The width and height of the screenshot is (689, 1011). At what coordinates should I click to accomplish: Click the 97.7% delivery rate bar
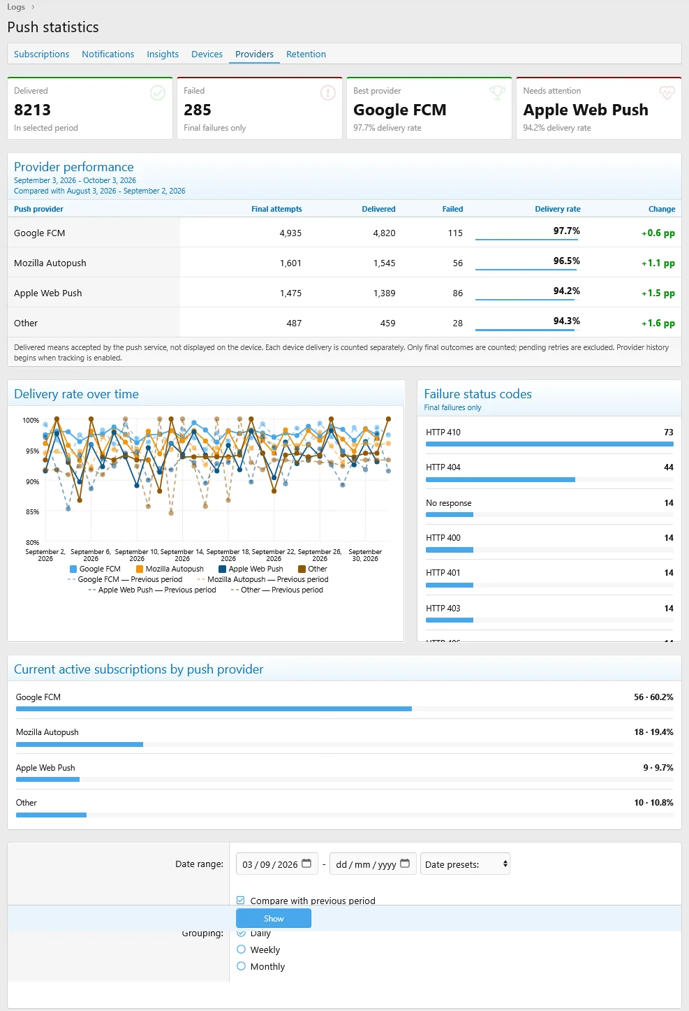click(x=526, y=240)
